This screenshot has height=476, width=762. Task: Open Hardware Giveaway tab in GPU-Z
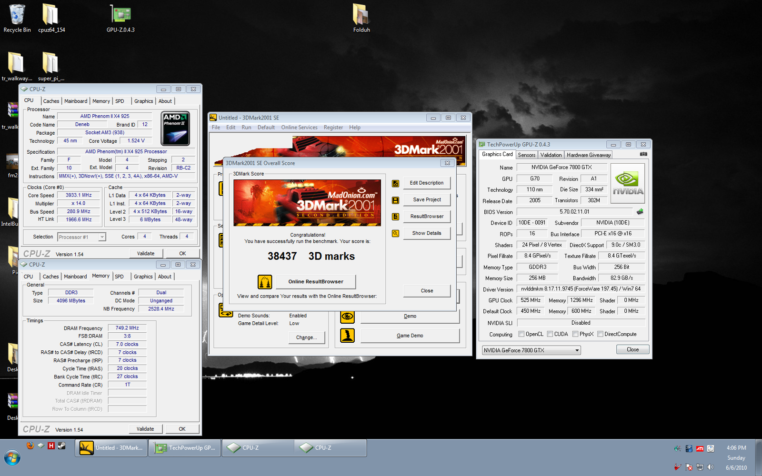tap(588, 155)
